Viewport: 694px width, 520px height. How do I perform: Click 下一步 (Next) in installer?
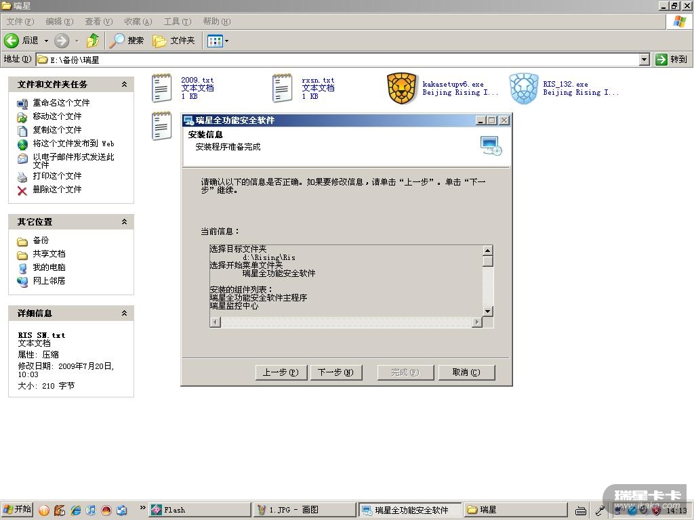tap(335, 372)
